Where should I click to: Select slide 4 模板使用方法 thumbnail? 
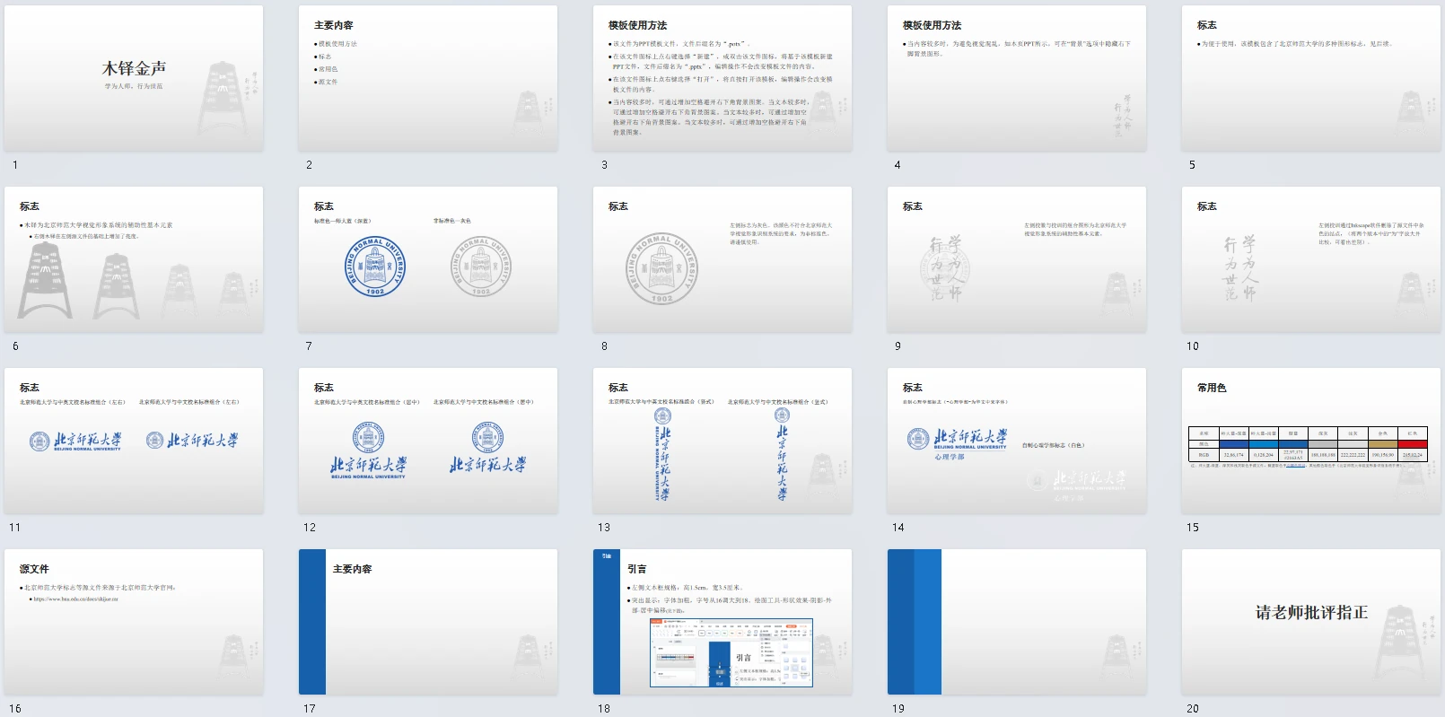1017,79
